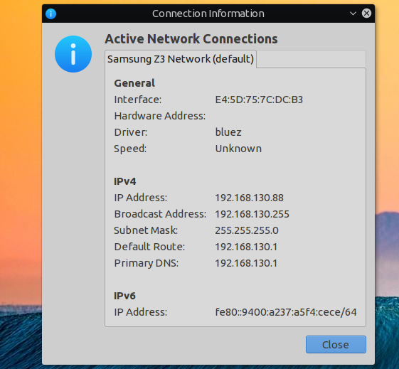Click the broadcast address 192.168.130.255
The width and height of the screenshot is (399, 369).
[252, 214]
